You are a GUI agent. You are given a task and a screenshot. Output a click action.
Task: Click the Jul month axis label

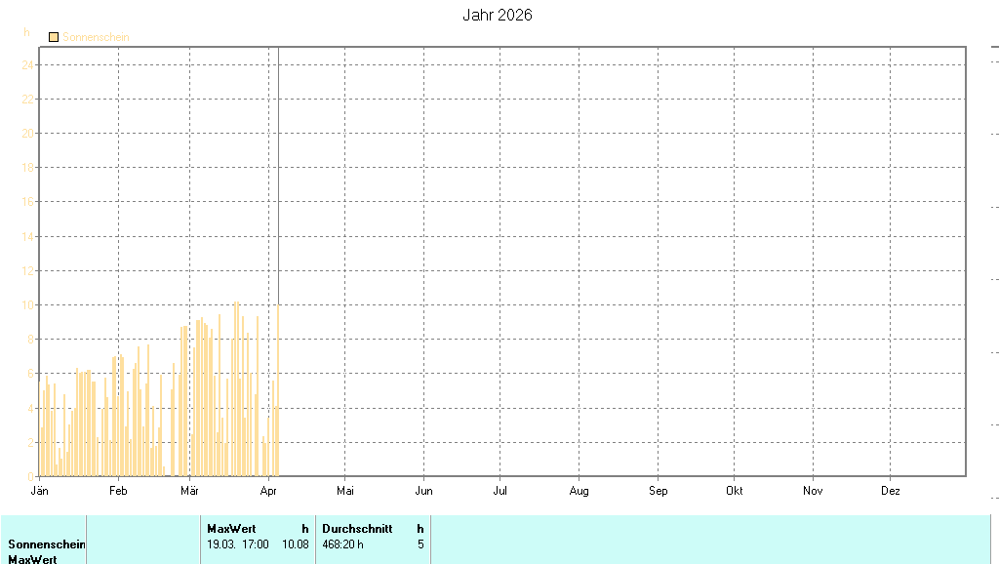499,491
